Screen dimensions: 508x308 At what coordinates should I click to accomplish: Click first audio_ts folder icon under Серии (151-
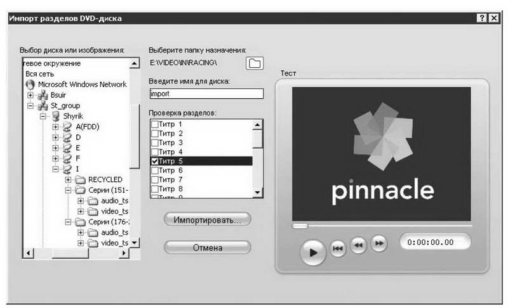(93, 201)
